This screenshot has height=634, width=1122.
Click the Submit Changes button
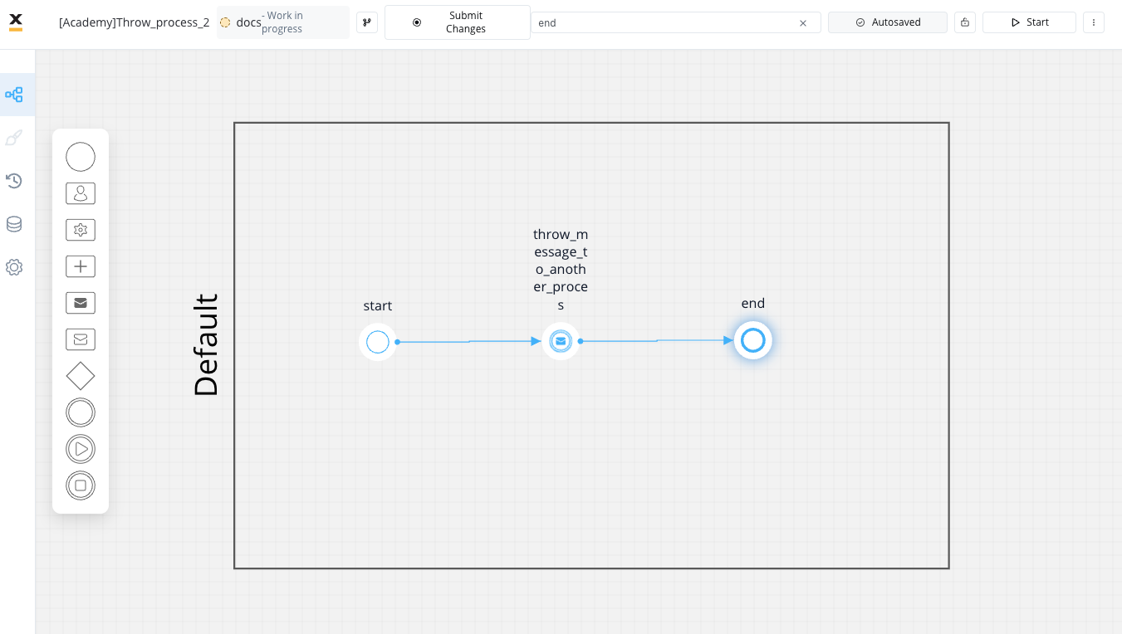tap(458, 22)
